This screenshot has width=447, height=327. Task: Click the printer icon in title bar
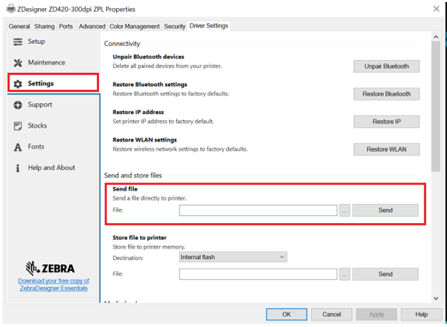10,9
